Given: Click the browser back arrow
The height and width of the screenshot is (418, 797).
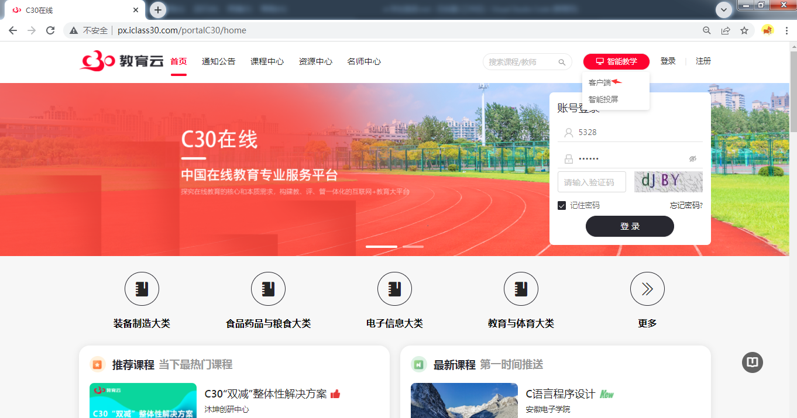Looking at the screenshot, I should coord(13,30).
